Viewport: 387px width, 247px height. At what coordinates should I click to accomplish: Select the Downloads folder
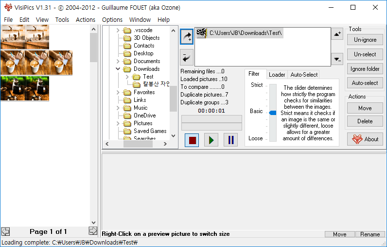pos(141,69)
